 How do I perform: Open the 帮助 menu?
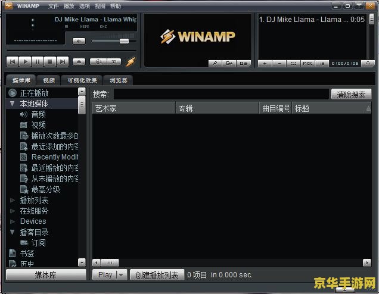pos(115,6)
